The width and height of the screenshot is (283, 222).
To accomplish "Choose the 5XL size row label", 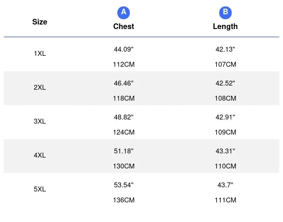I will tap(40, 189).
